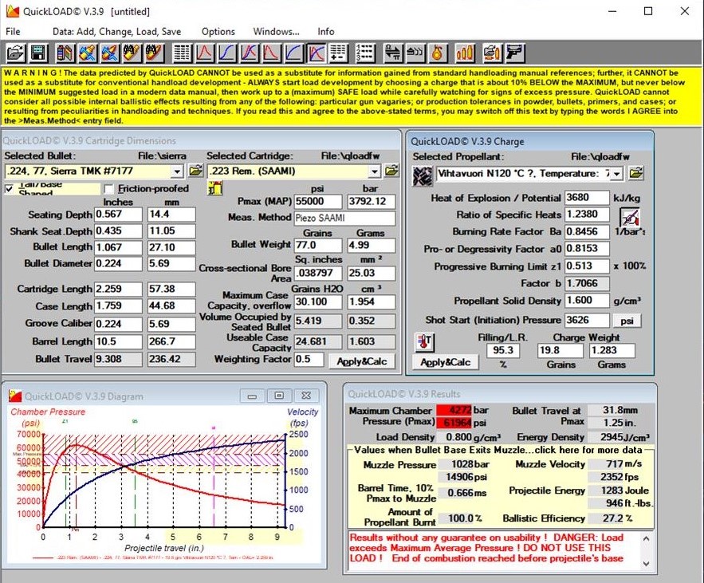
Task: Click the results message scroll down arrow
Action: 646,564
